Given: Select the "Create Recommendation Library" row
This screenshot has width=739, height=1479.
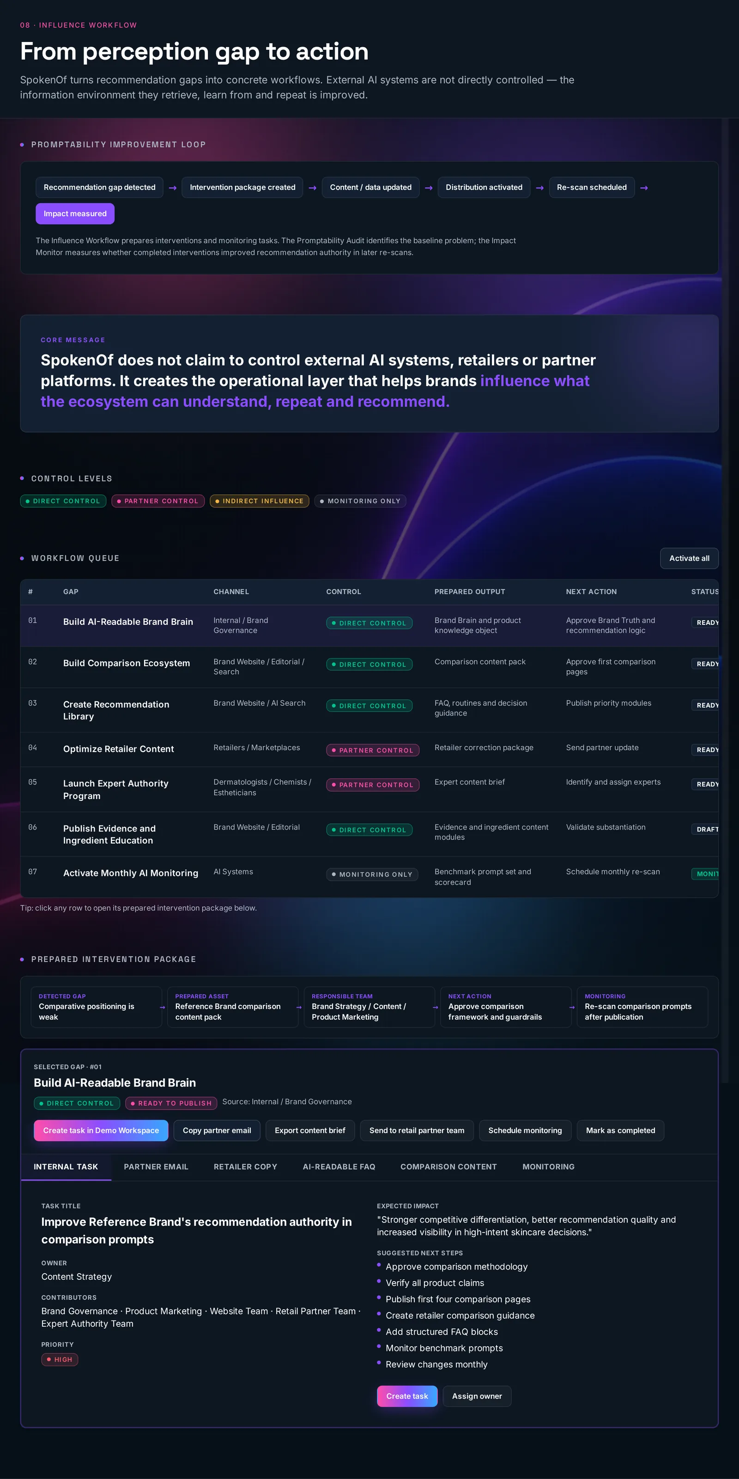Looking at the screenshot, I should (369, 710).
